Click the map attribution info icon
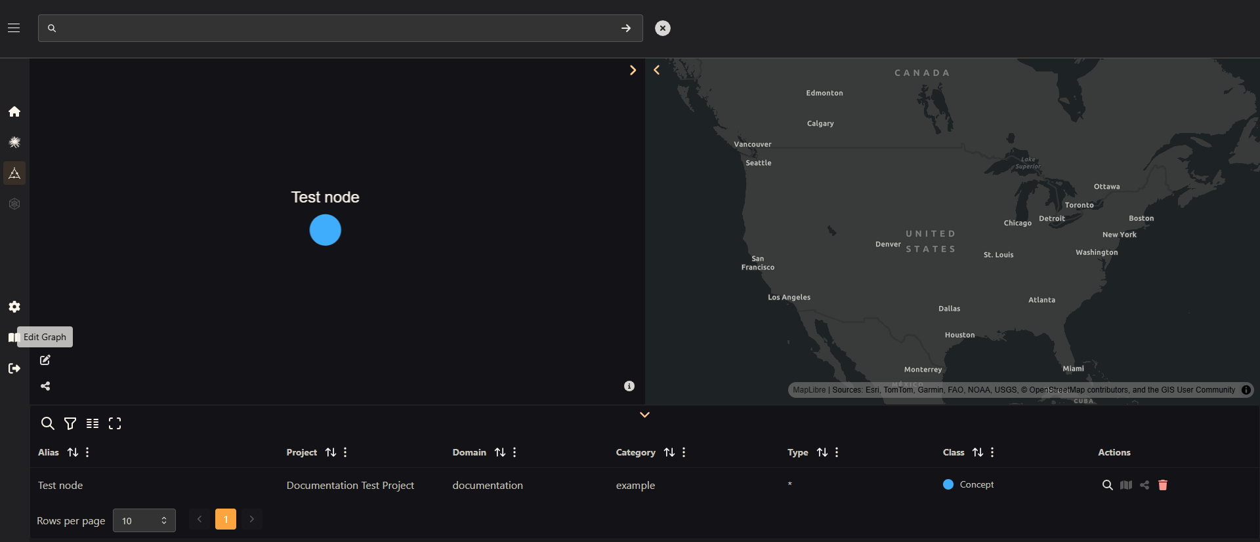 [x=1246, y=390]
